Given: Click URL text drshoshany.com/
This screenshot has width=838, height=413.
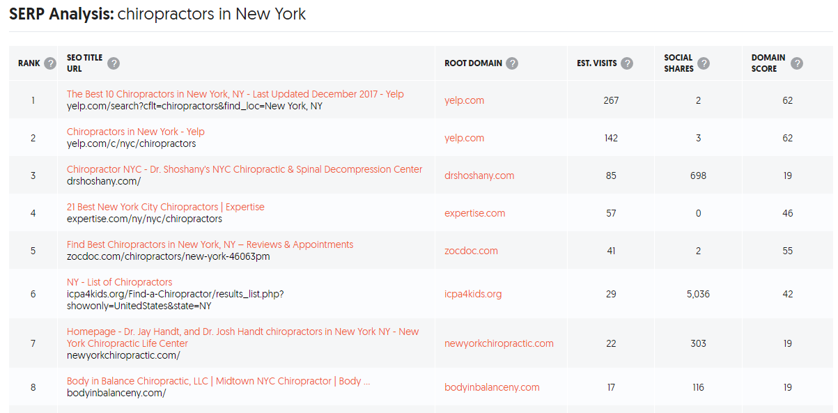Looking at the screenshot, I should pos(104,181).
